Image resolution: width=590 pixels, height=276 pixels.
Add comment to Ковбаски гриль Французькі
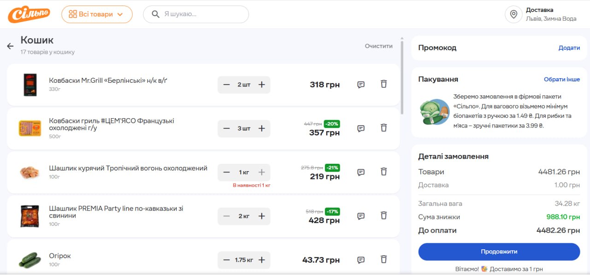point(361,128)
